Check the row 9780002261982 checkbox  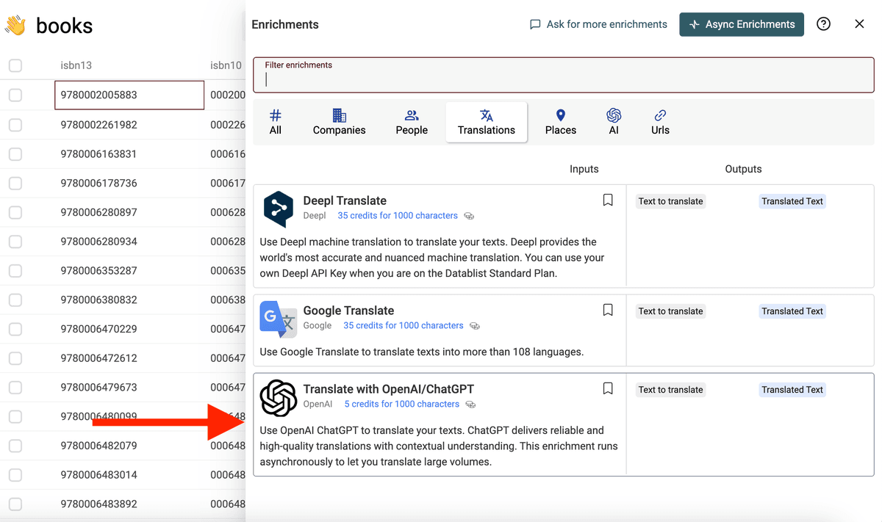pyautogui.click(x=15, y=125)
